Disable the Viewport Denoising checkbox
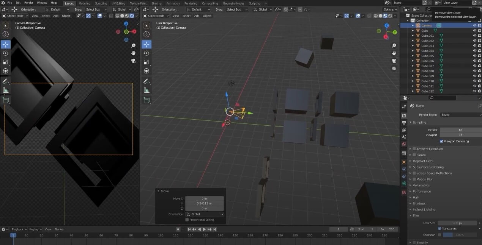Image resolution: width=482 pixels, height=245 pixels. [x=441, y=141]
